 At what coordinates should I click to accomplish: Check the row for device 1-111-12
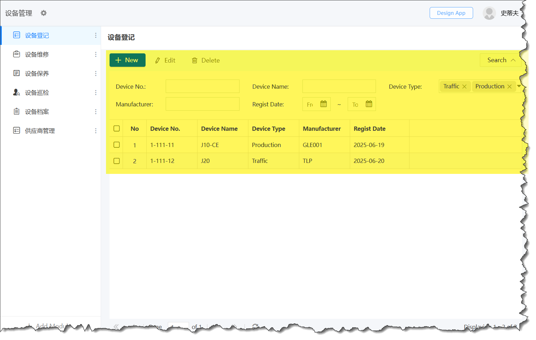[x=117, y=161]
